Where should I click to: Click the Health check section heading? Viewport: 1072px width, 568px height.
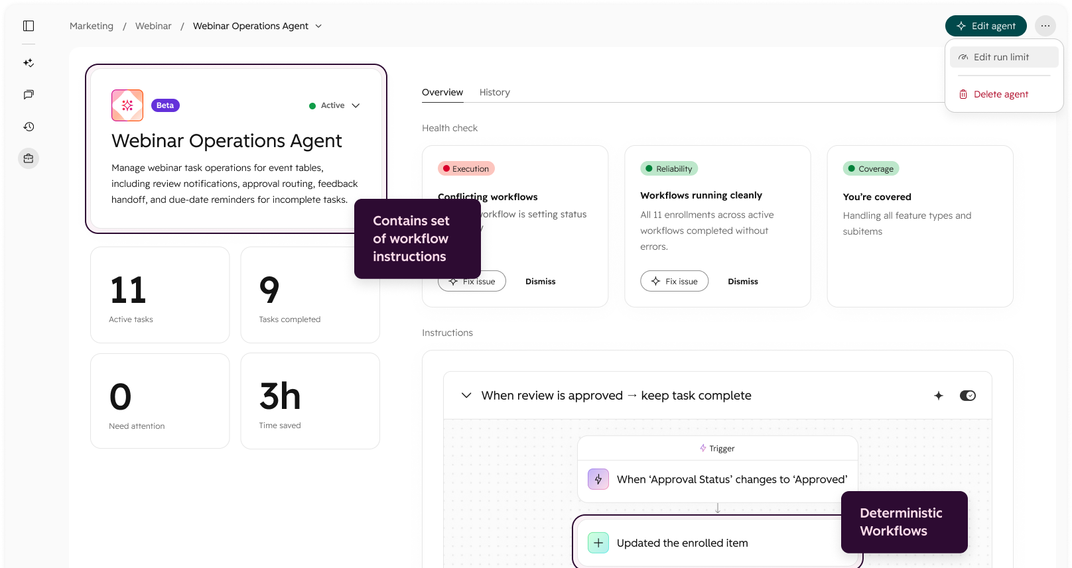click(450, 128)
